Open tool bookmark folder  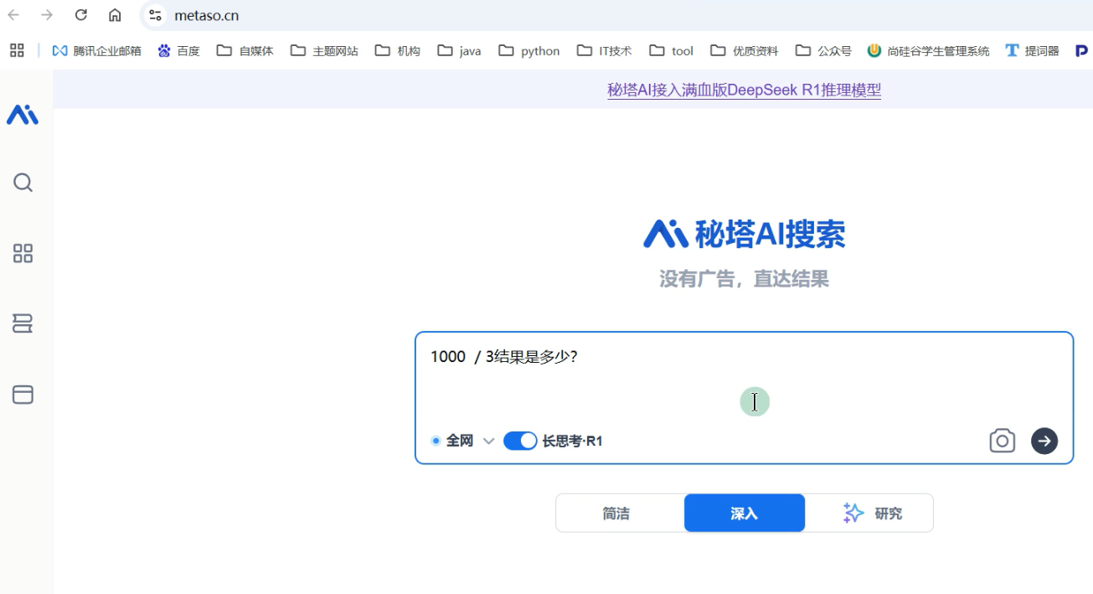click(671, 50)
